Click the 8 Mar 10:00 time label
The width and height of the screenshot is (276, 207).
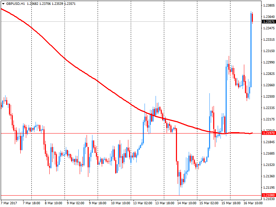53,203
